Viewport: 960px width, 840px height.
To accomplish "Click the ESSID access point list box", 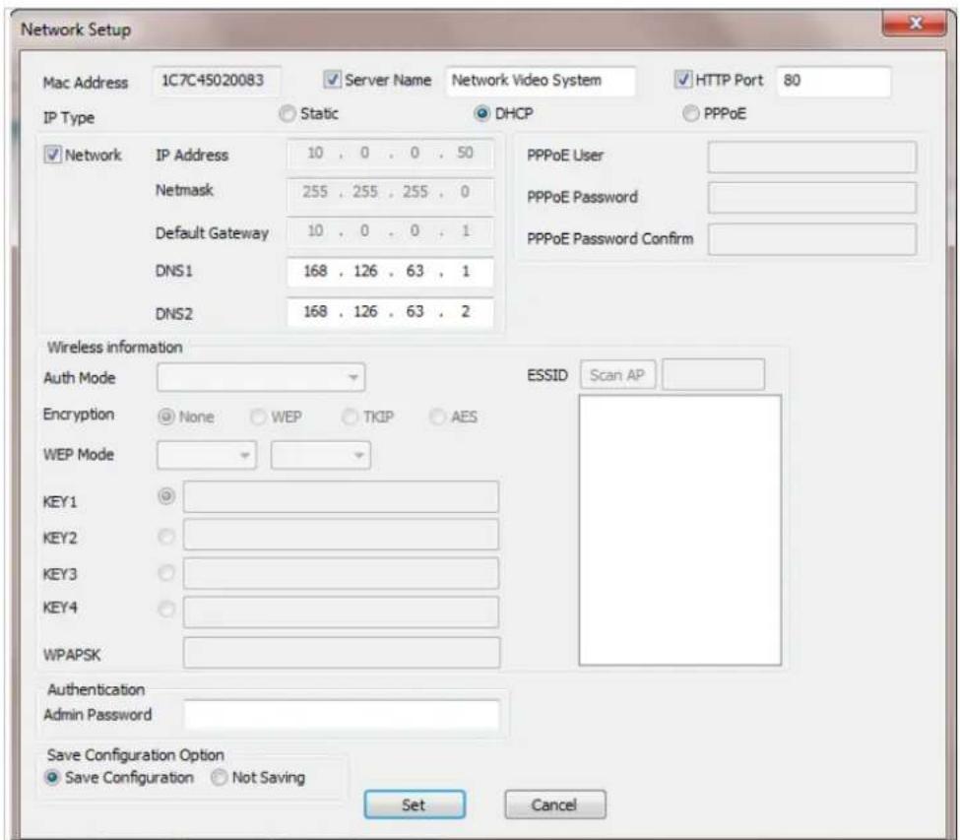I will tap(679, 530).
